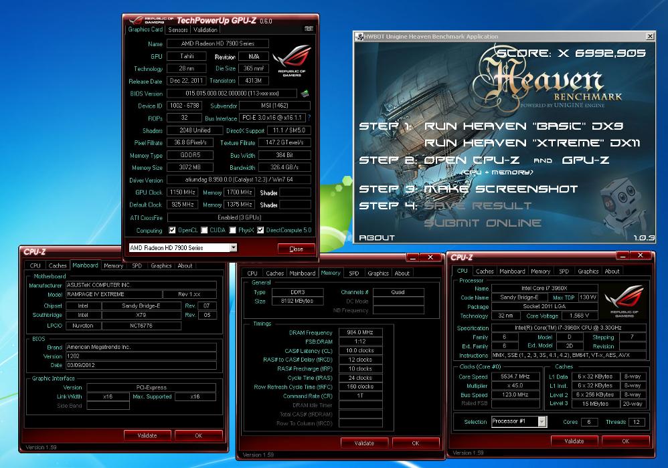Image resolution: width=668 pixels, height=468 pixels.
Task: Click the Channels # value Quad
Action: point(398,292)
